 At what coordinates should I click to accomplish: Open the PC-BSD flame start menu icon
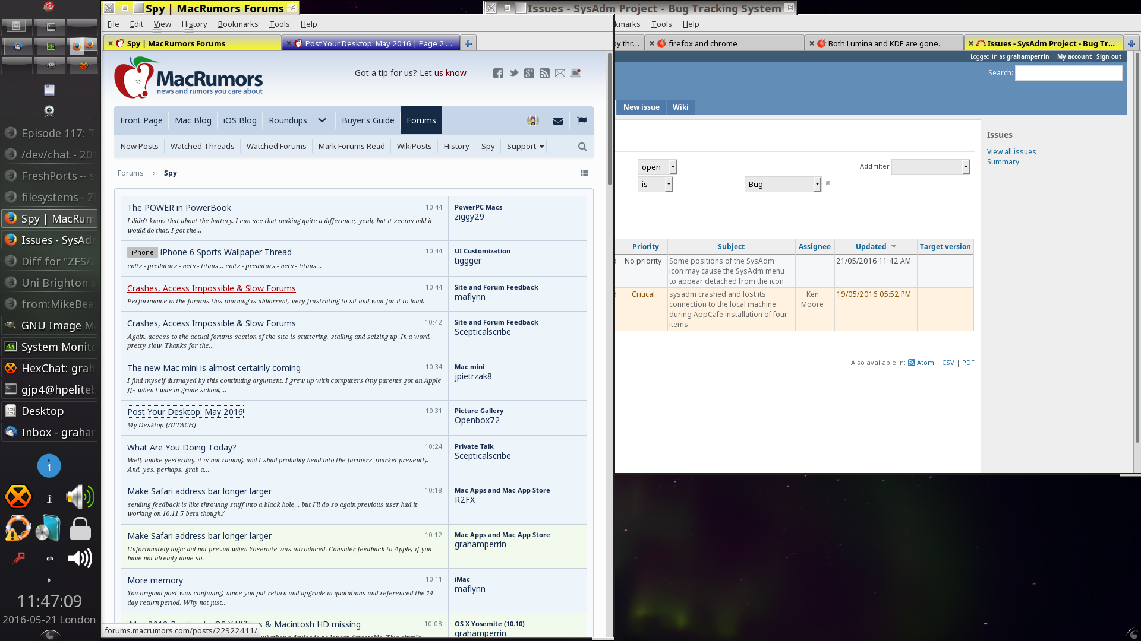[49, 7]
